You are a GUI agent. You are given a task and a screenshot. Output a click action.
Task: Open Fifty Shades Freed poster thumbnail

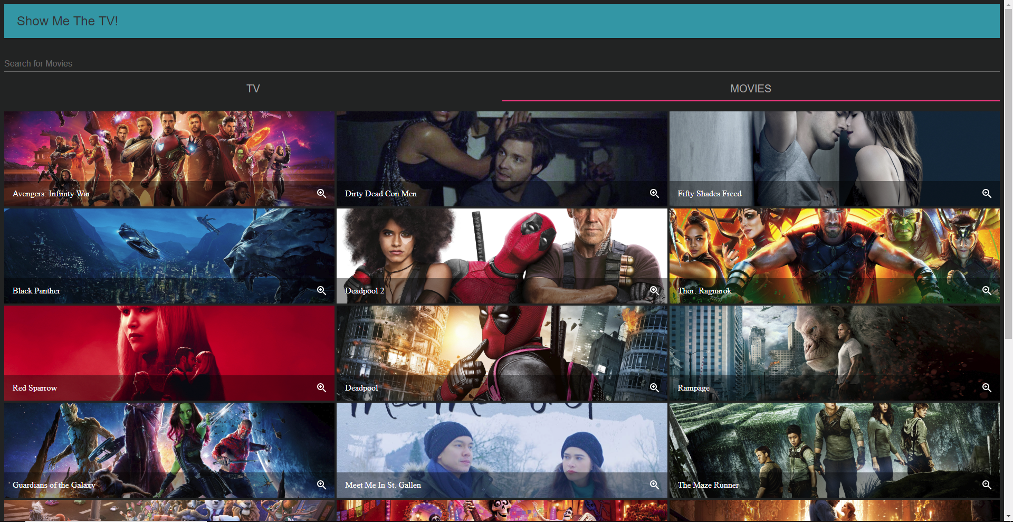click(835, 159)
